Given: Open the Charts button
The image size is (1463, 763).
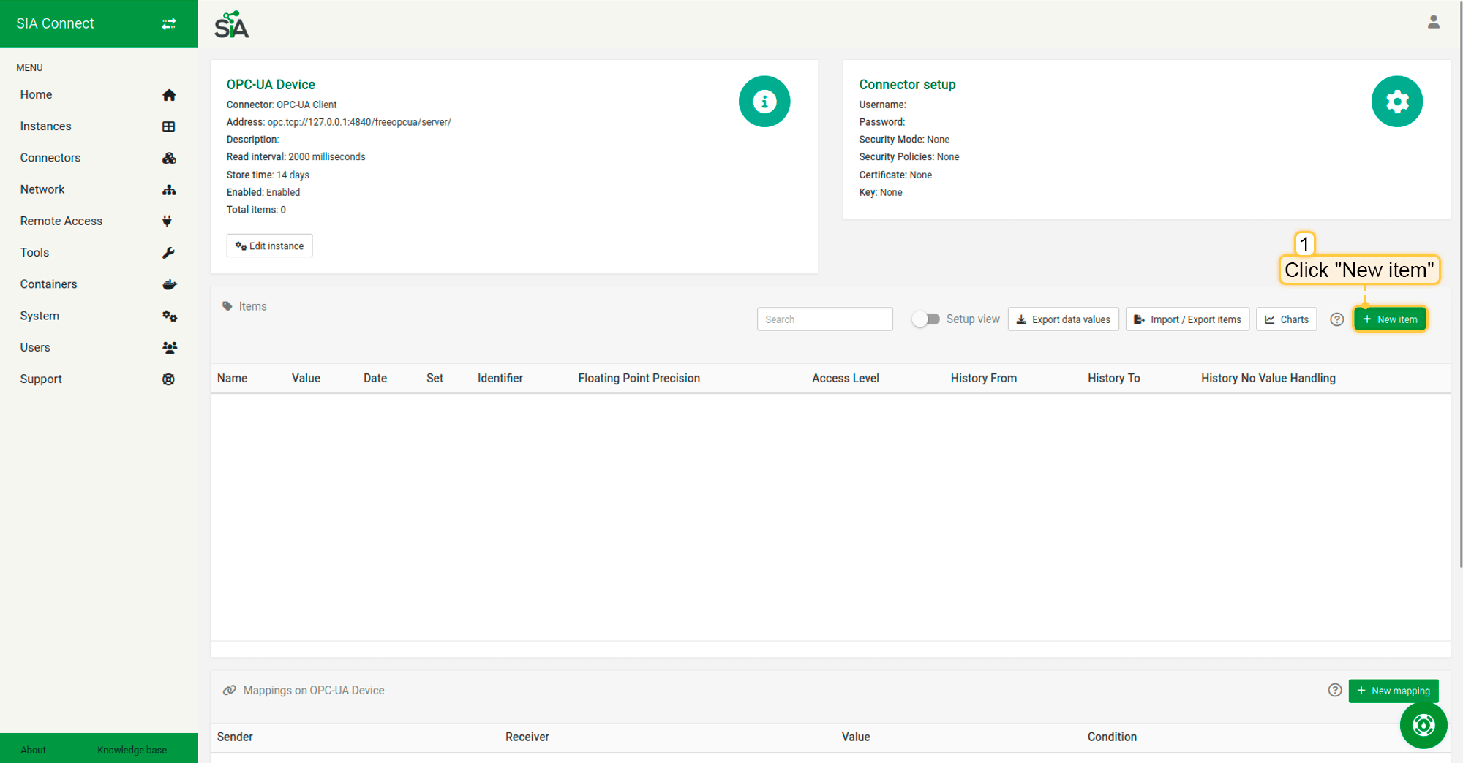Looking at the screenshot, I should tap(1286, 319).
